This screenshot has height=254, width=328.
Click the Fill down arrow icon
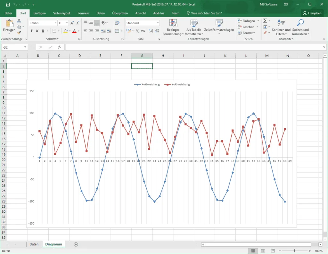coord(265,27)
